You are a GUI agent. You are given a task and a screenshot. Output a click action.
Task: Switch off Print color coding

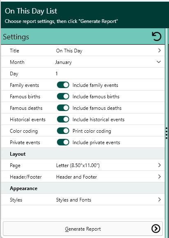coord(63,131)
